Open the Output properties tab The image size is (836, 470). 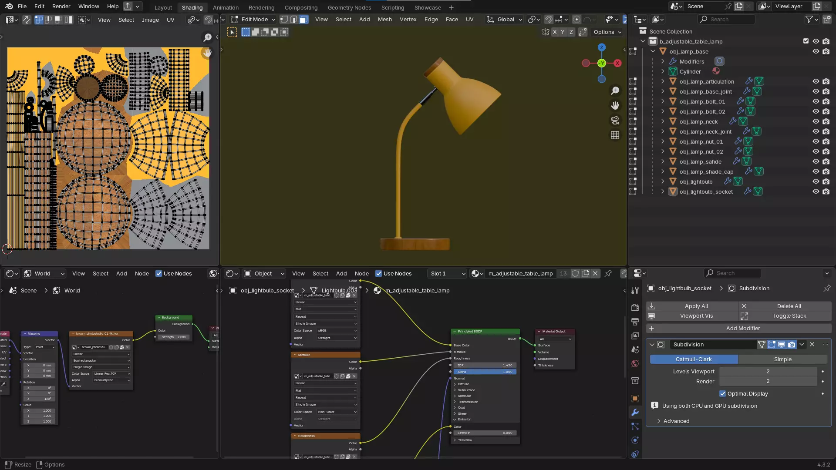[635, 322]
